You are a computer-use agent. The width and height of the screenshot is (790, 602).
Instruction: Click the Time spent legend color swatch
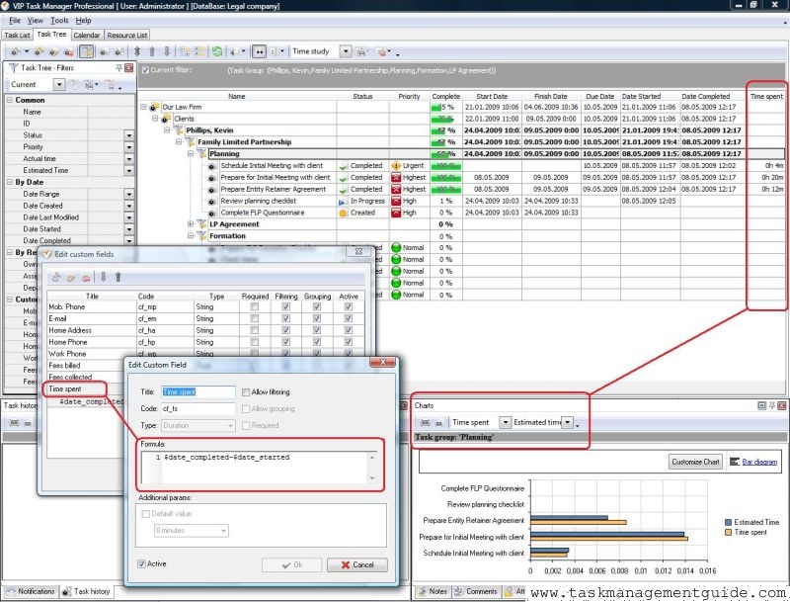[728, 533]
